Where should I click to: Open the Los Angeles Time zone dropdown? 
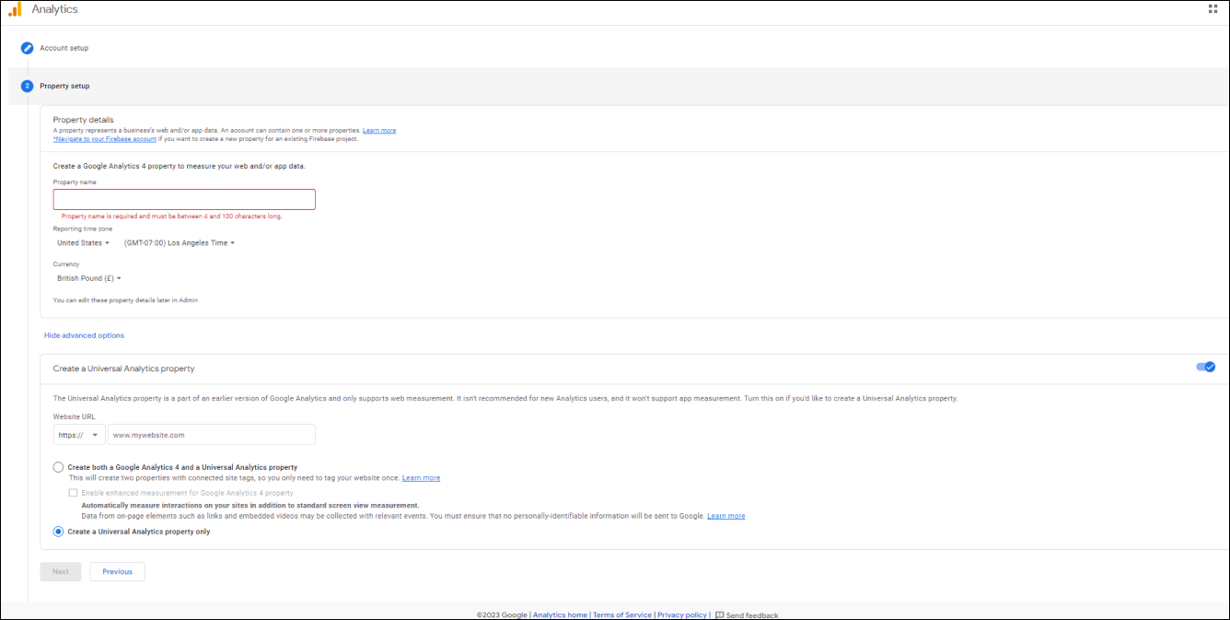(x=180, y=243)
